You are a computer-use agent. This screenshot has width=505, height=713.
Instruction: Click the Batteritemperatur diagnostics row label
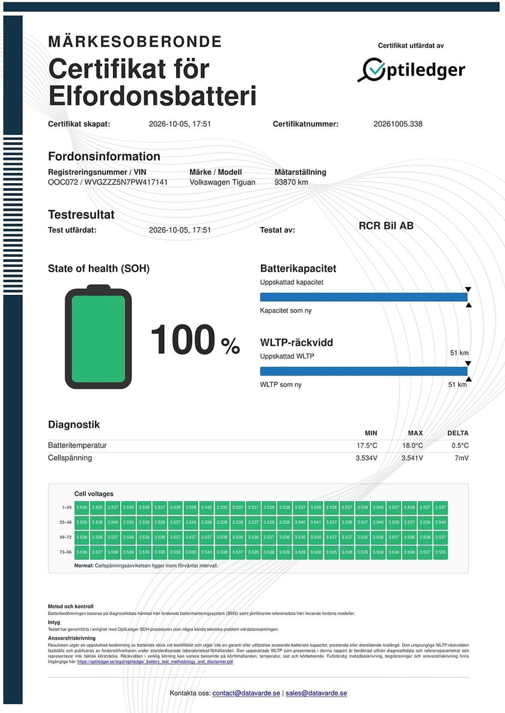click(78, 445)
